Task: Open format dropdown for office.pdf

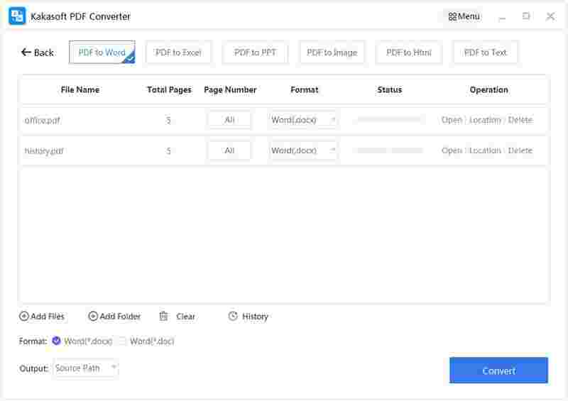Action: [303, 120]
